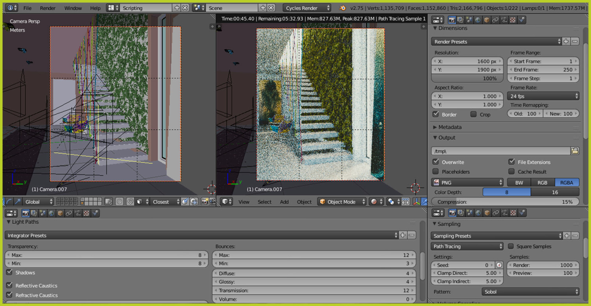
Task: Enable the snap magnet in the 3D view header
Action: [130, 202]
